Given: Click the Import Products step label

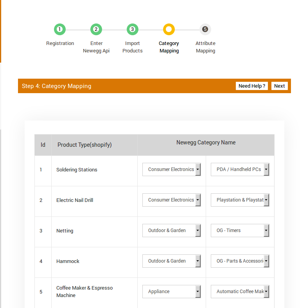Looking at the screenshot, I should tap(132, 47).
